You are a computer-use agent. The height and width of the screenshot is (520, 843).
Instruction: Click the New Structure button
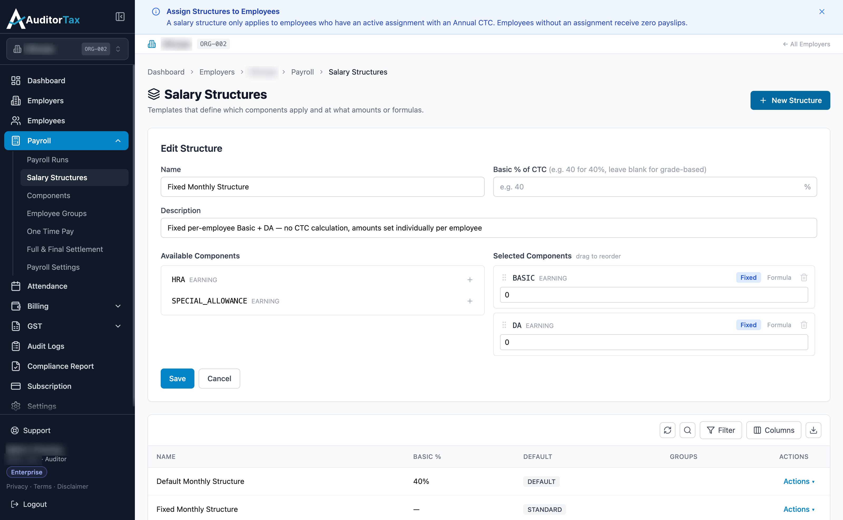click(790, 100)
